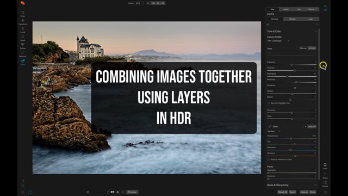
Task: Click the Layers pane header
Action: click(270, 14)
